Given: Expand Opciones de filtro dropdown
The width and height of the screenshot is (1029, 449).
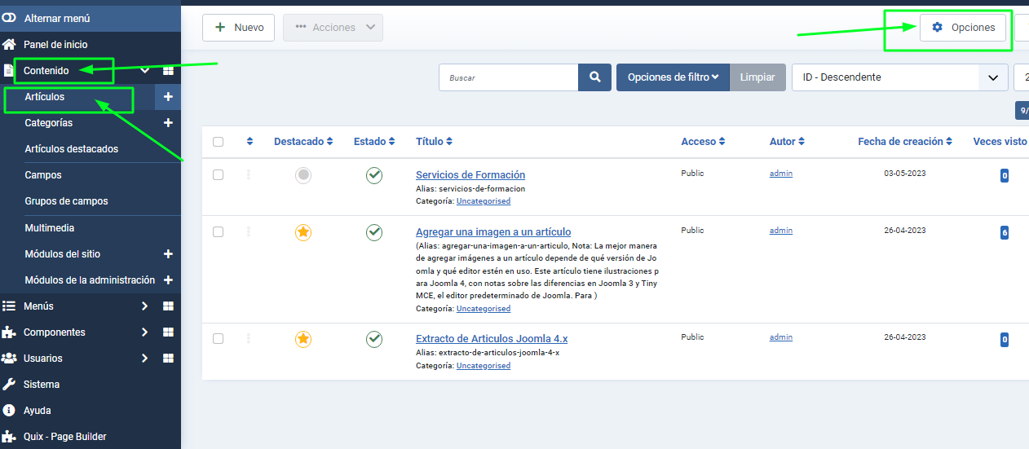Looking at the screenshot, I should point(673,77).
